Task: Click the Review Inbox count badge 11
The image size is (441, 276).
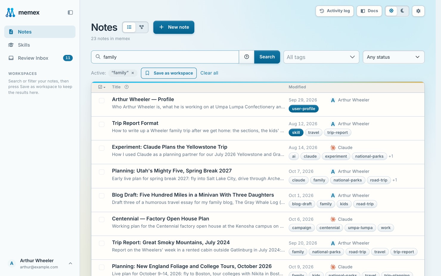Action: click(x=68, y=58)
